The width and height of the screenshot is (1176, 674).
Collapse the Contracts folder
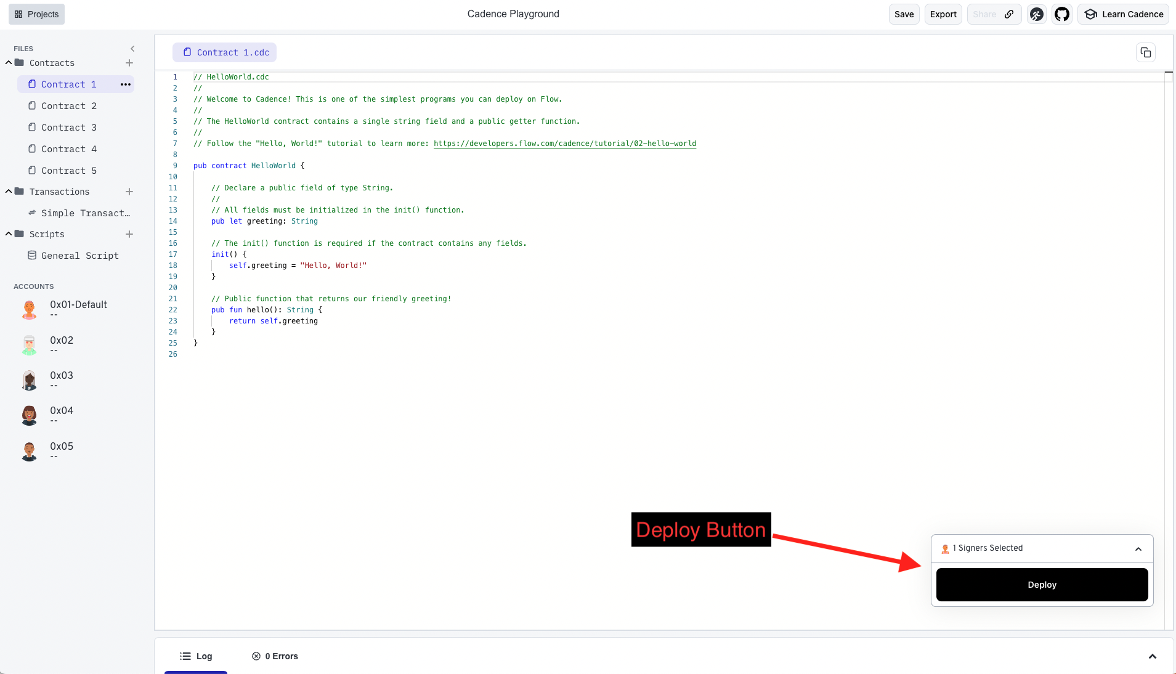[9, 63]
